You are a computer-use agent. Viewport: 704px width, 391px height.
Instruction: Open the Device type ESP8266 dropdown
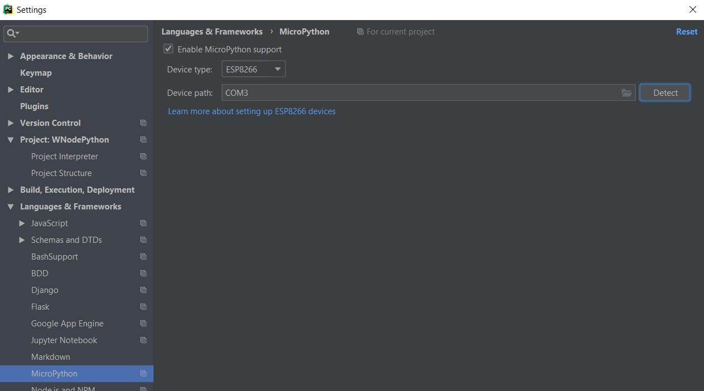253,69
